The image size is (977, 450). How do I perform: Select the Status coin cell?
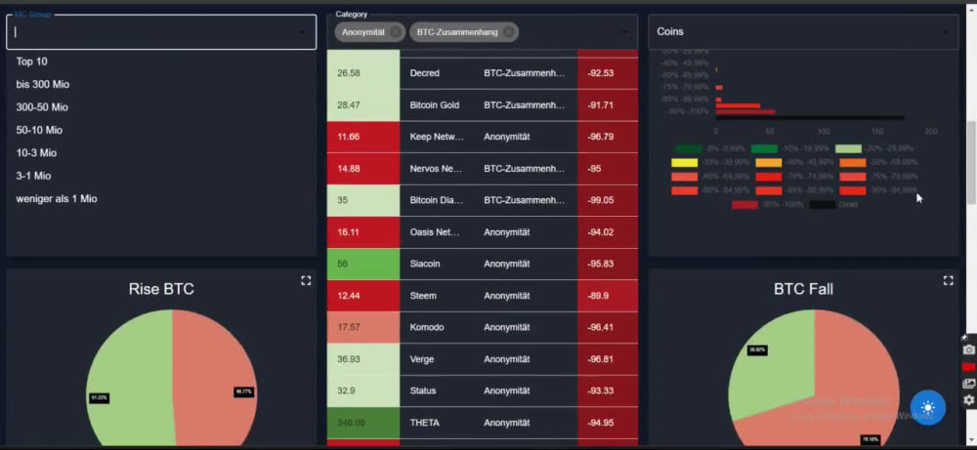437,390
